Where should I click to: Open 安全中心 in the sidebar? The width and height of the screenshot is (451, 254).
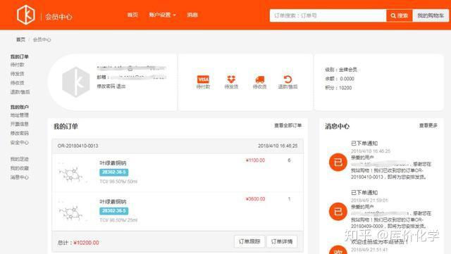click(x=20, y=143)
